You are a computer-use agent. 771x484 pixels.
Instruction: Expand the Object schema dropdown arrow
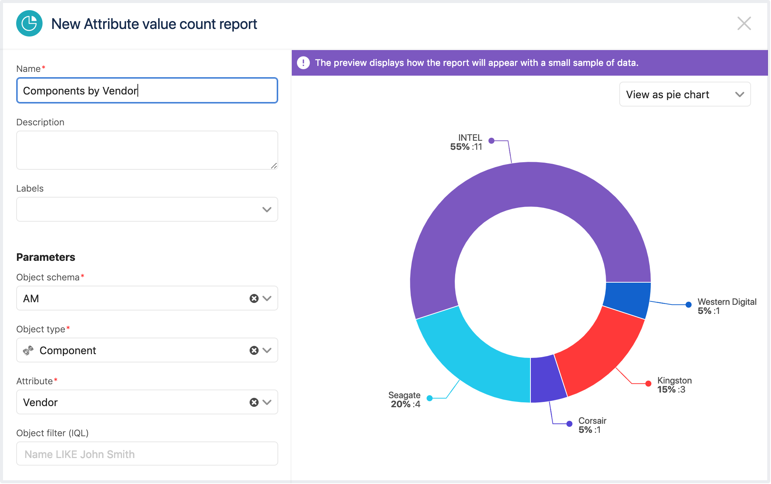(267, 298)
